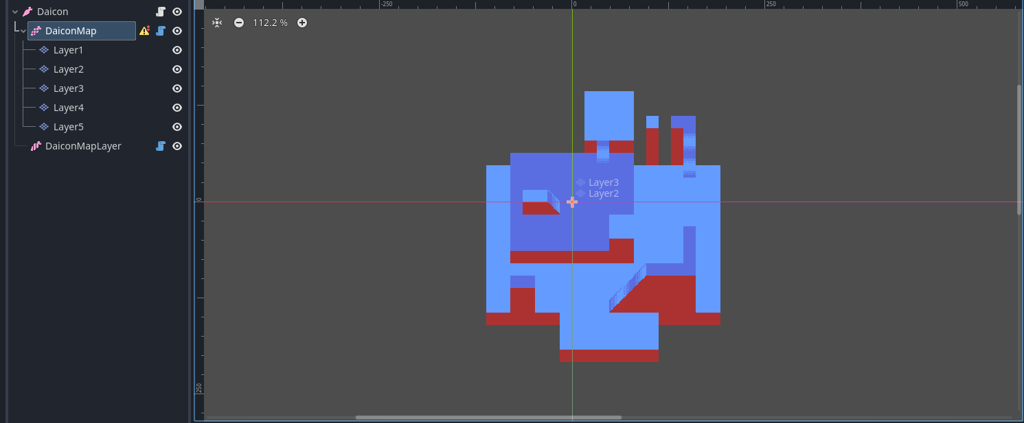Hide Layer1 using its eye icon

(177, 50)
